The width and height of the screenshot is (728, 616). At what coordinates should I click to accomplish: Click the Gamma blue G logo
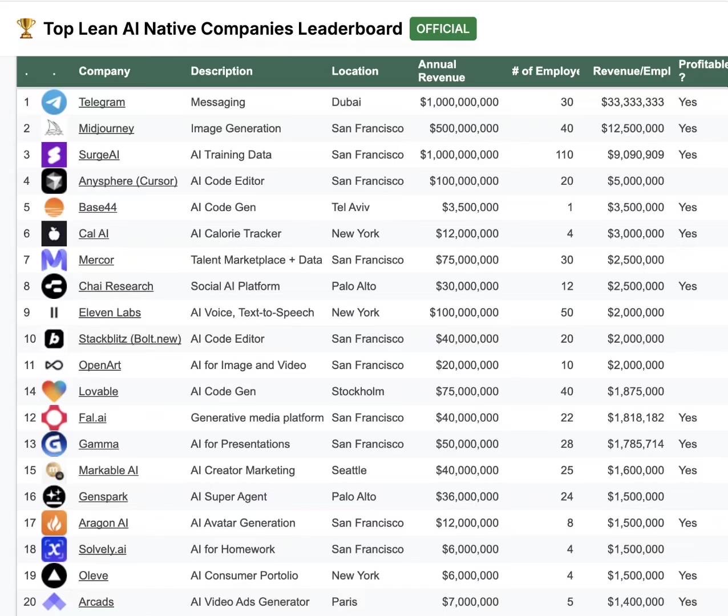tap(54, 444)
